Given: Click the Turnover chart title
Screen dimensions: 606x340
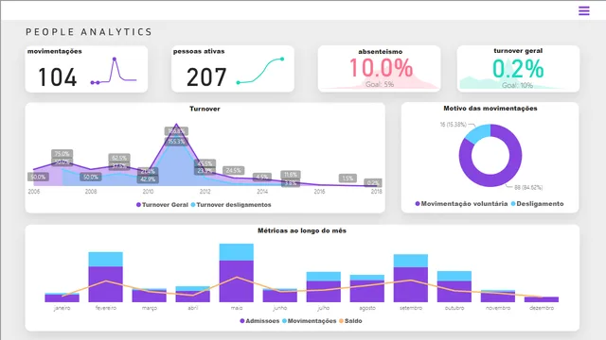Looking at the screenshot, I should pos(205,109).
